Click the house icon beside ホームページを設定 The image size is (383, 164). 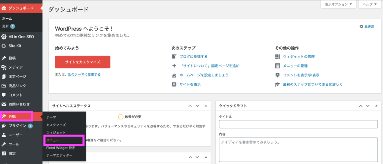[174, 75]
